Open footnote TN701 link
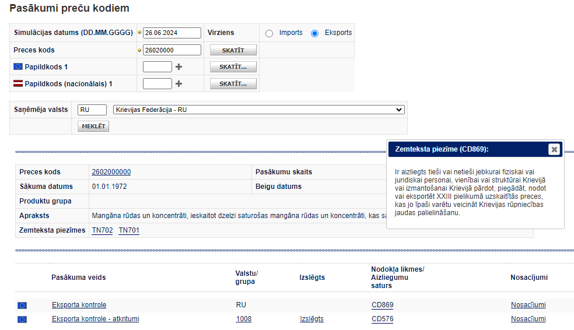 click(129, 230)
